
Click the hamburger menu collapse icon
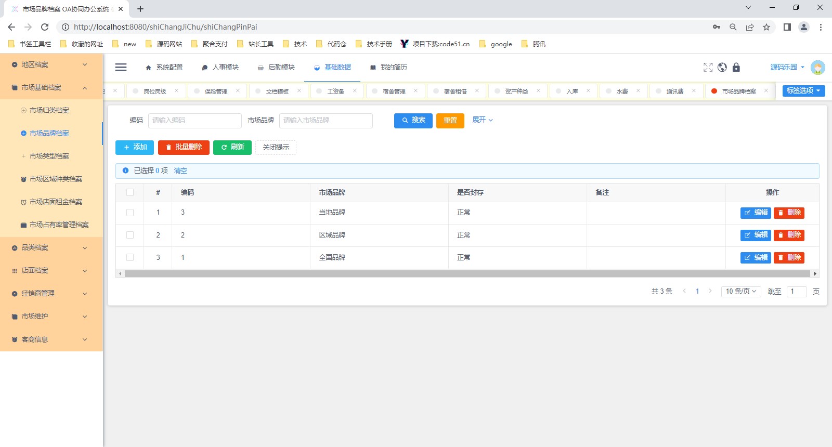click(121, 67)
